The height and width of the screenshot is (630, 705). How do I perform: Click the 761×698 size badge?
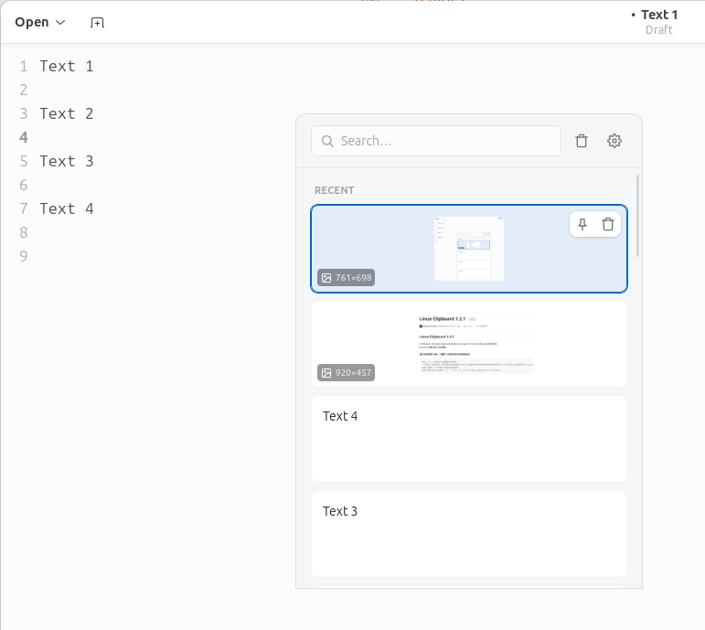[346, 277]
